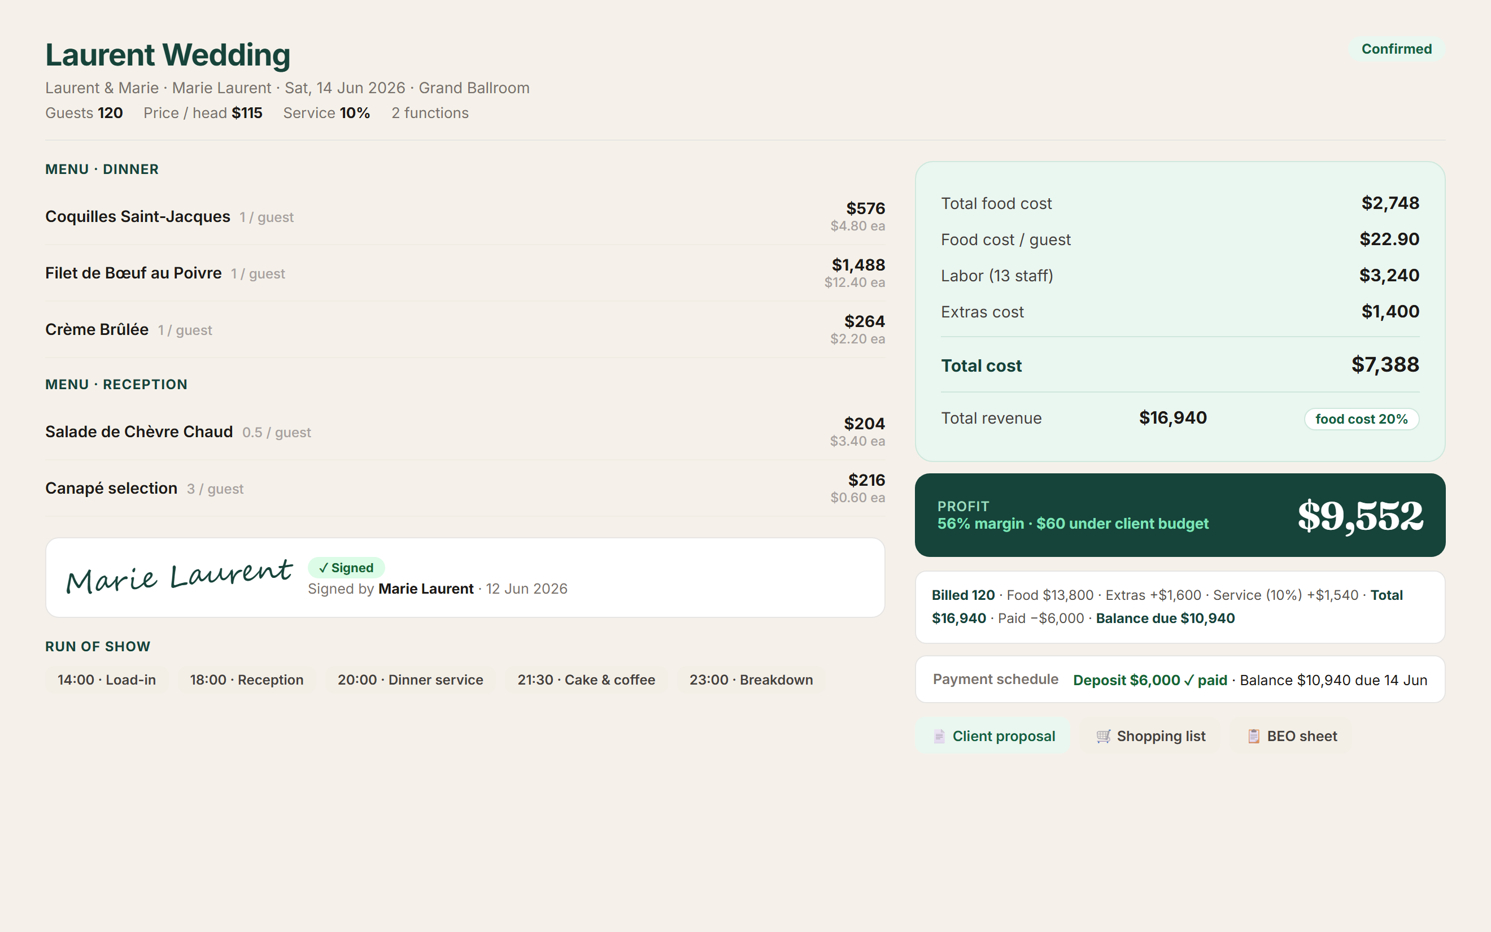Click the 56% margin subtitle text
The image size is (1491, 932).
click(1073, 524)
